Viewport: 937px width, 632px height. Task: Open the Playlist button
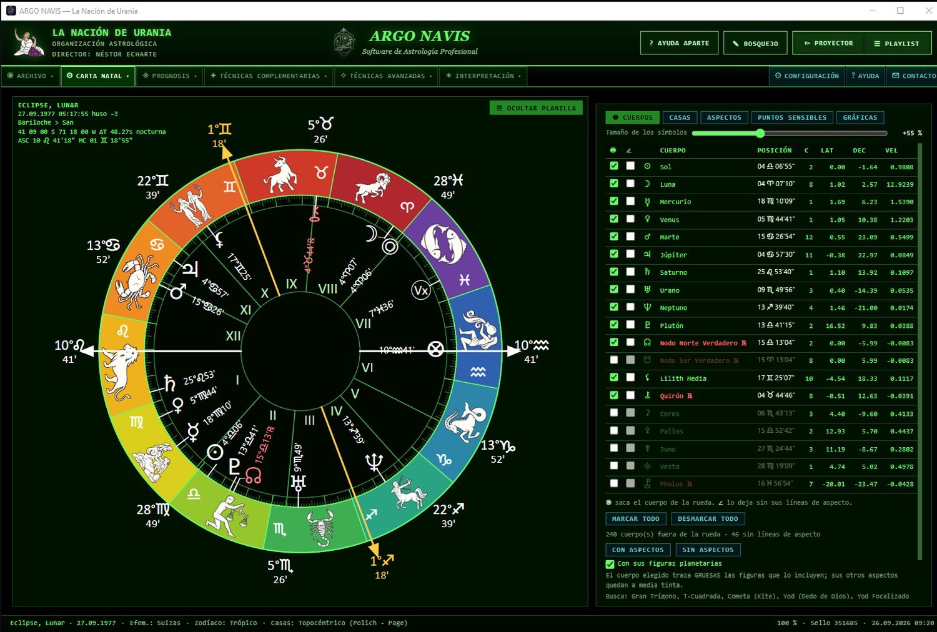tap(896, 43)
